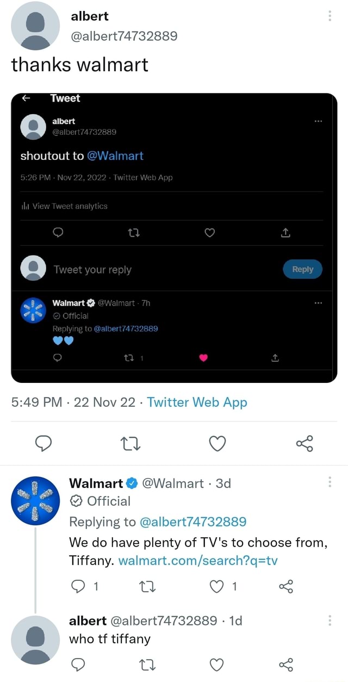Like Walmart's reply about TVs
Image resolution: width=348 pixels, height=682 pixels.
coord(217,586)
